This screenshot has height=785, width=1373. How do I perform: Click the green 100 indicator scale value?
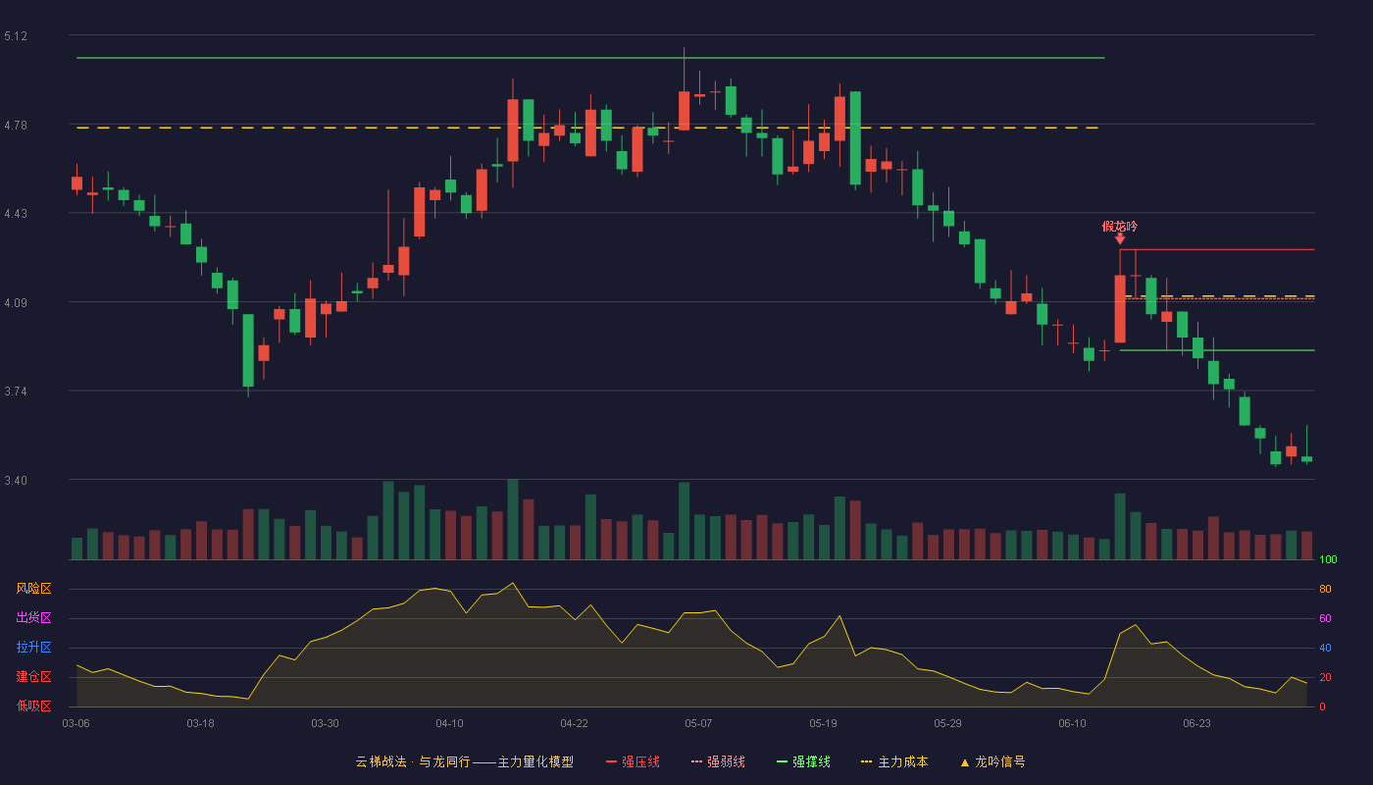(1328, 560)
